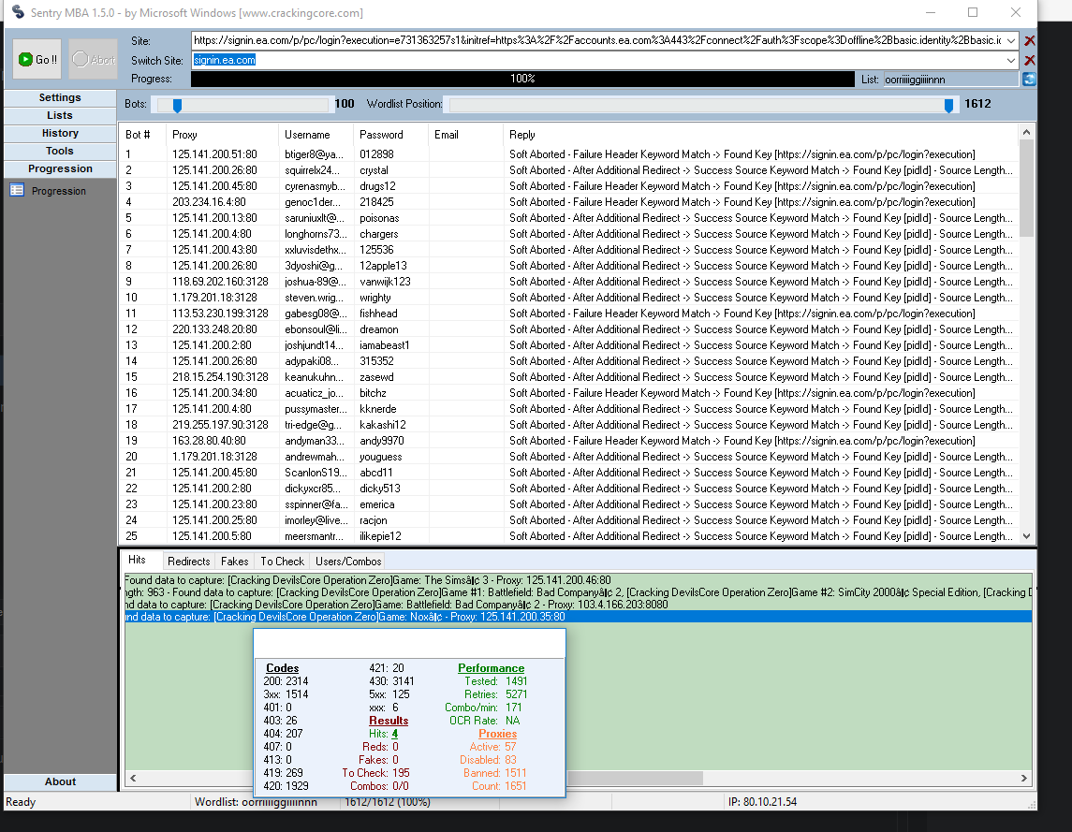
Task: Click the Username column header
Action: (x=316, y=135)
